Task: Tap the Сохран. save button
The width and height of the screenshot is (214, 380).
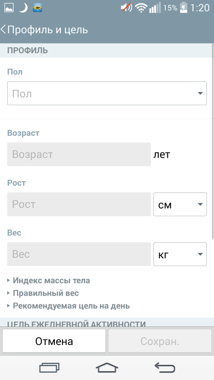Action: point(160,341)
